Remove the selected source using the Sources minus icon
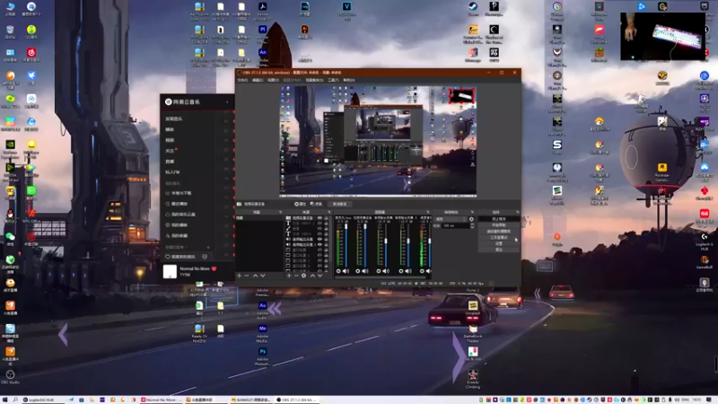 (x=296, y=276)
